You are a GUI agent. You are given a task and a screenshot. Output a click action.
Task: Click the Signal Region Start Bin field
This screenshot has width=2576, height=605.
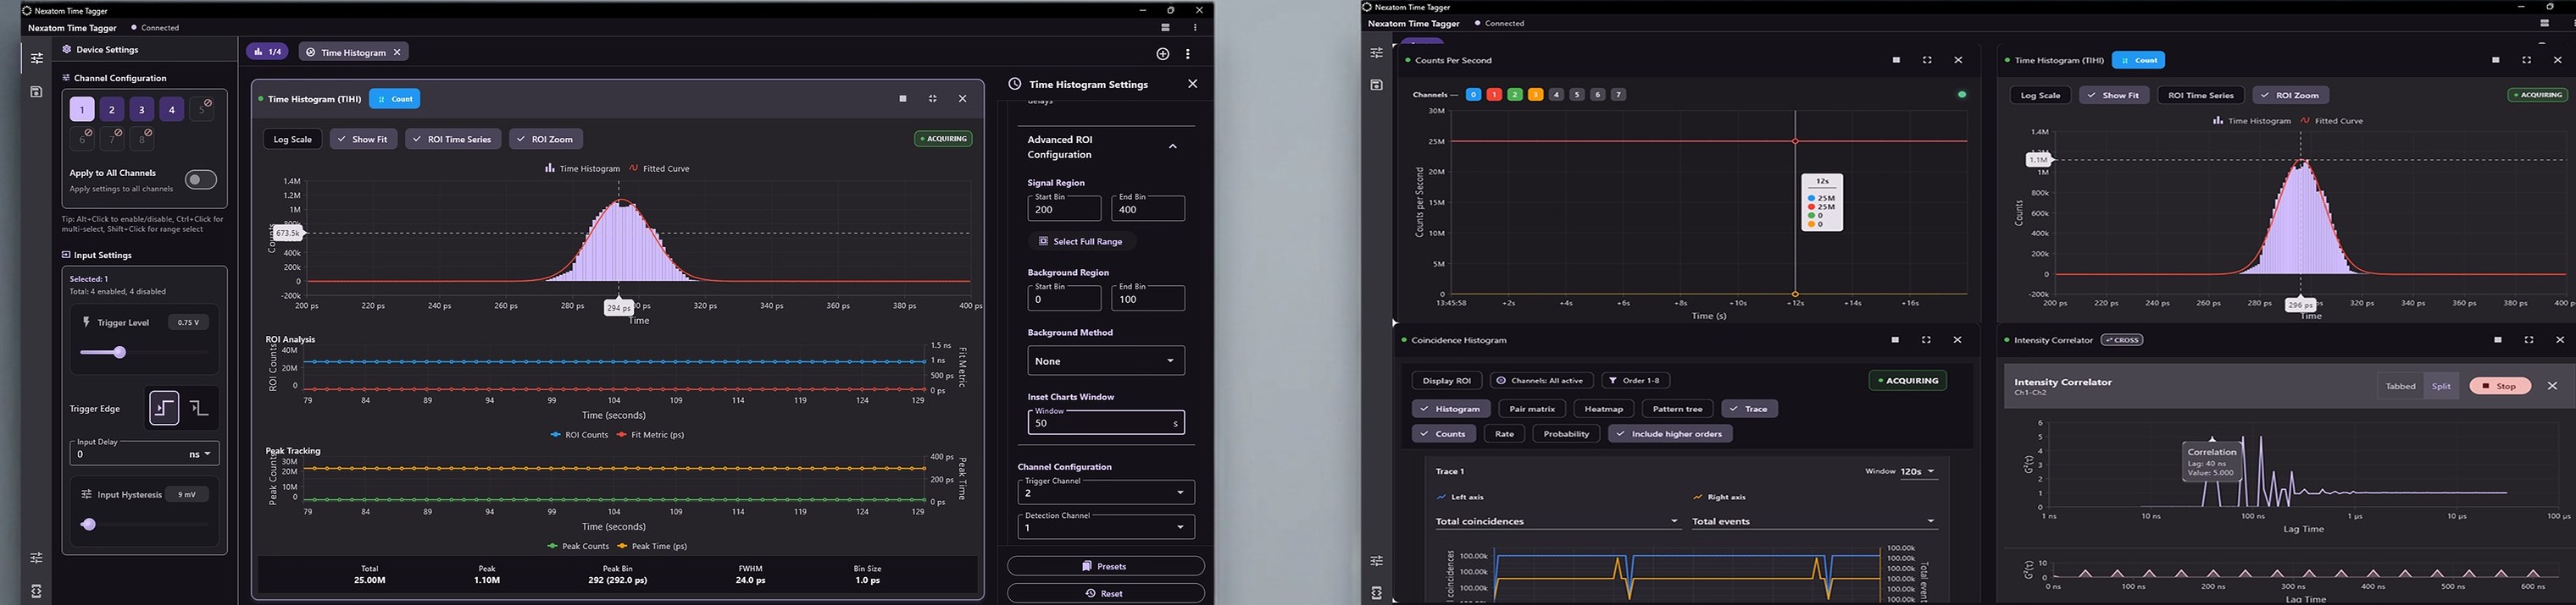[x=1063, y=207]
